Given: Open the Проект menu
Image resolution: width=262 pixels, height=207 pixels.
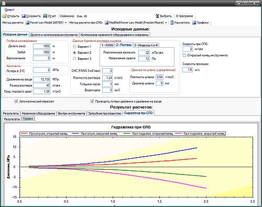Looking at the screenshot, I should pos(9,10).
